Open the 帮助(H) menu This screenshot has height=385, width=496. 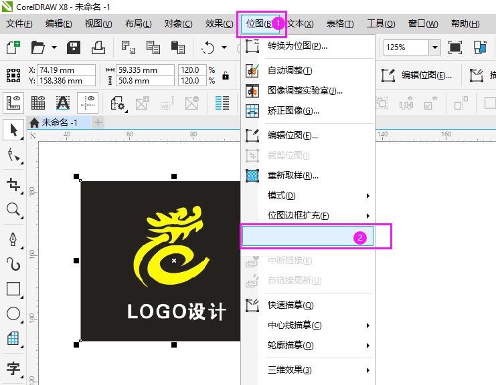(x=465, y=24)
